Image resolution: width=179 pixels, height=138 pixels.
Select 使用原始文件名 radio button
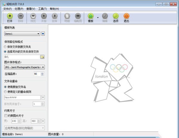pos(5,87)
